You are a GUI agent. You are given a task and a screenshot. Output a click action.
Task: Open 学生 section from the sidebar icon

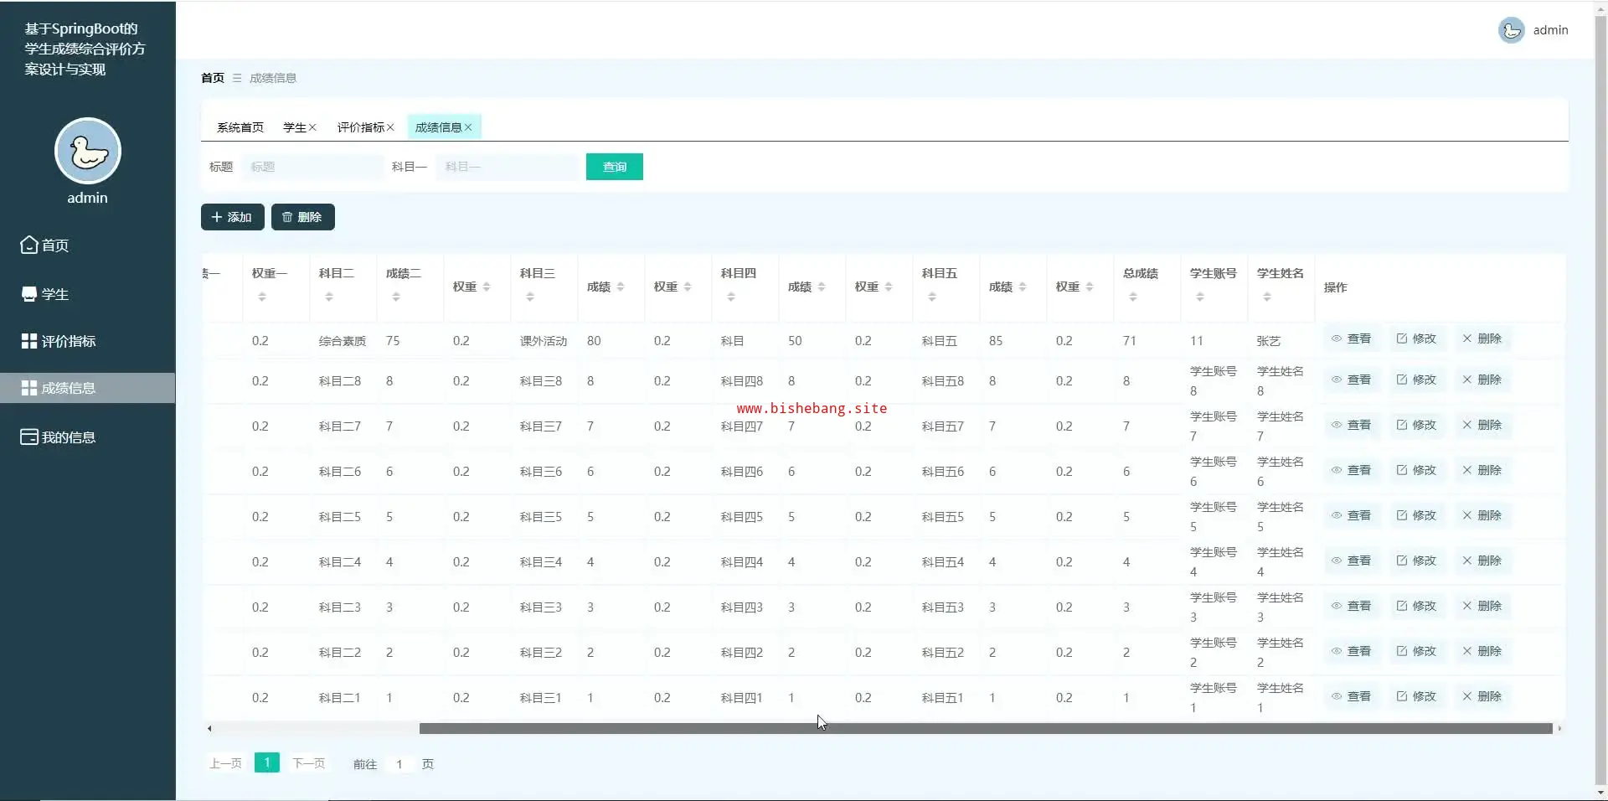[x=29, y=294]
